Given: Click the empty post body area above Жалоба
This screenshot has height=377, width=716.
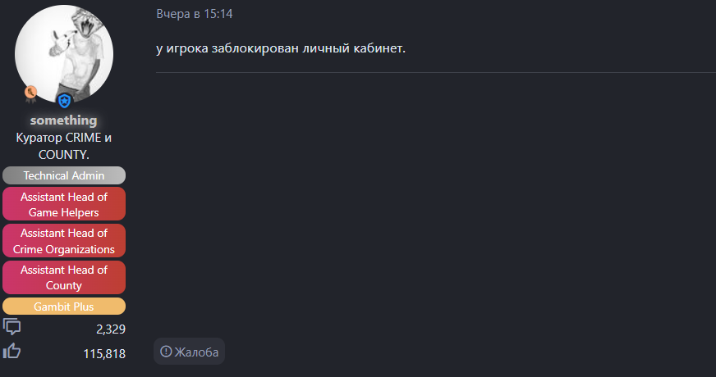Looking at the screenshot, I should [x=435, y=205].
